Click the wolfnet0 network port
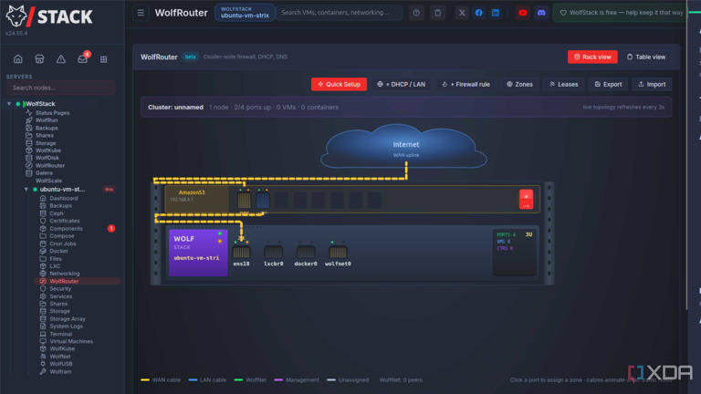This screenshot has height=394, width=701. [x=338, y=253]
